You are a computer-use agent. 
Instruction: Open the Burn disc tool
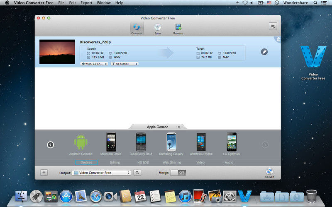(x=158, y=29)
